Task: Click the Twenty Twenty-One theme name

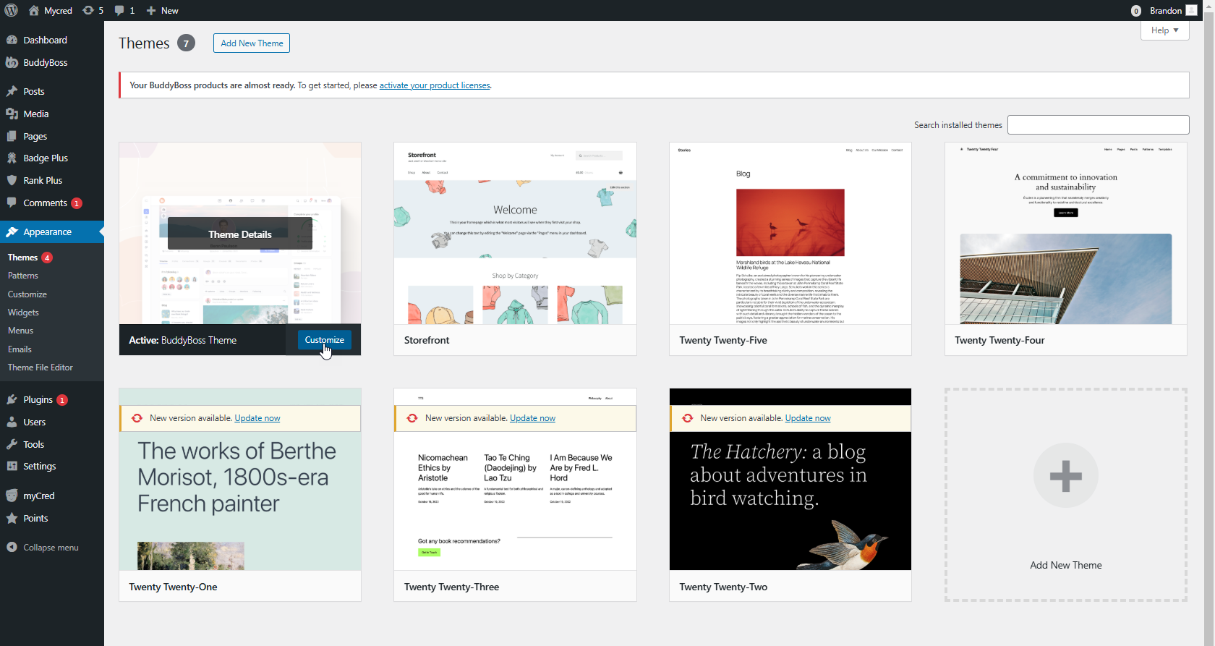Action: [173, 587]
